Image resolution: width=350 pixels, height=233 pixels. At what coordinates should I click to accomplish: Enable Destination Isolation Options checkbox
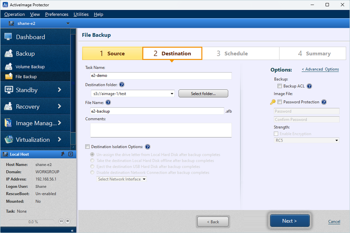tap(87, 147)
